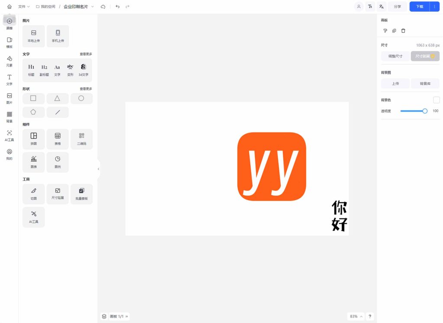Screen dimensions: 443x323
Task: Open the 文件 dropdown menu
Action: click(24, 6)
